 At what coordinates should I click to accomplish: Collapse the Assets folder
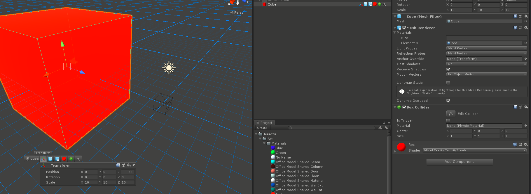256,134
